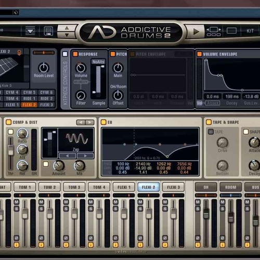This screenshot has width=260, height=260.
Task: Go to next Comp & Dist page arrow
Action: tap(89, 122)
